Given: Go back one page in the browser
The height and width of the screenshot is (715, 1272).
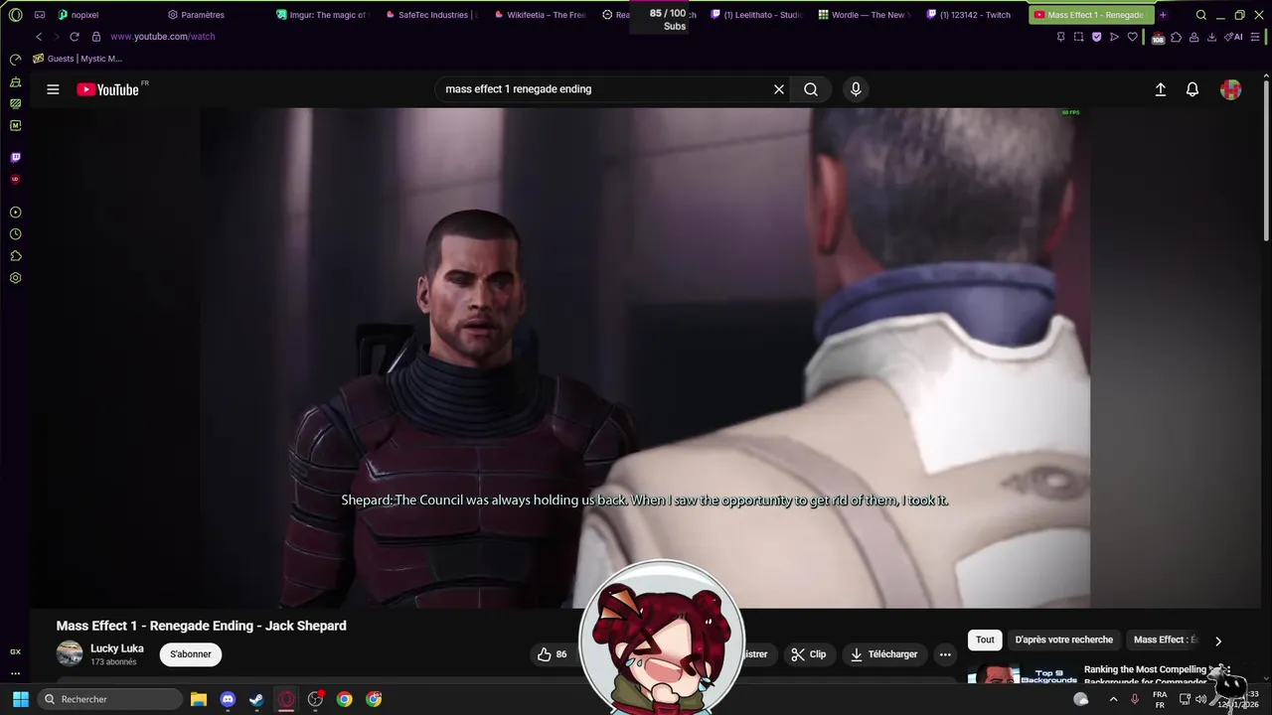Looking at the screenshot, I should (39, 37).
